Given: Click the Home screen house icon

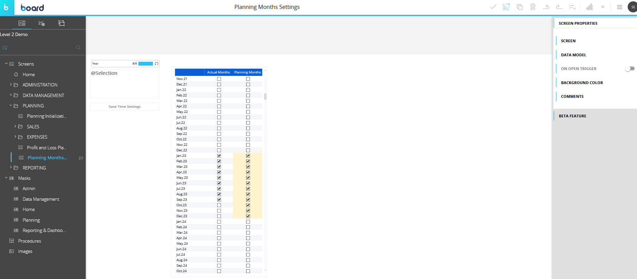Looking at the screenshot, I should (16, 74).
